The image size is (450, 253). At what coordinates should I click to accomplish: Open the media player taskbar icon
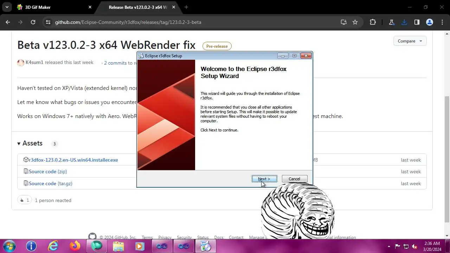[140, 246]
